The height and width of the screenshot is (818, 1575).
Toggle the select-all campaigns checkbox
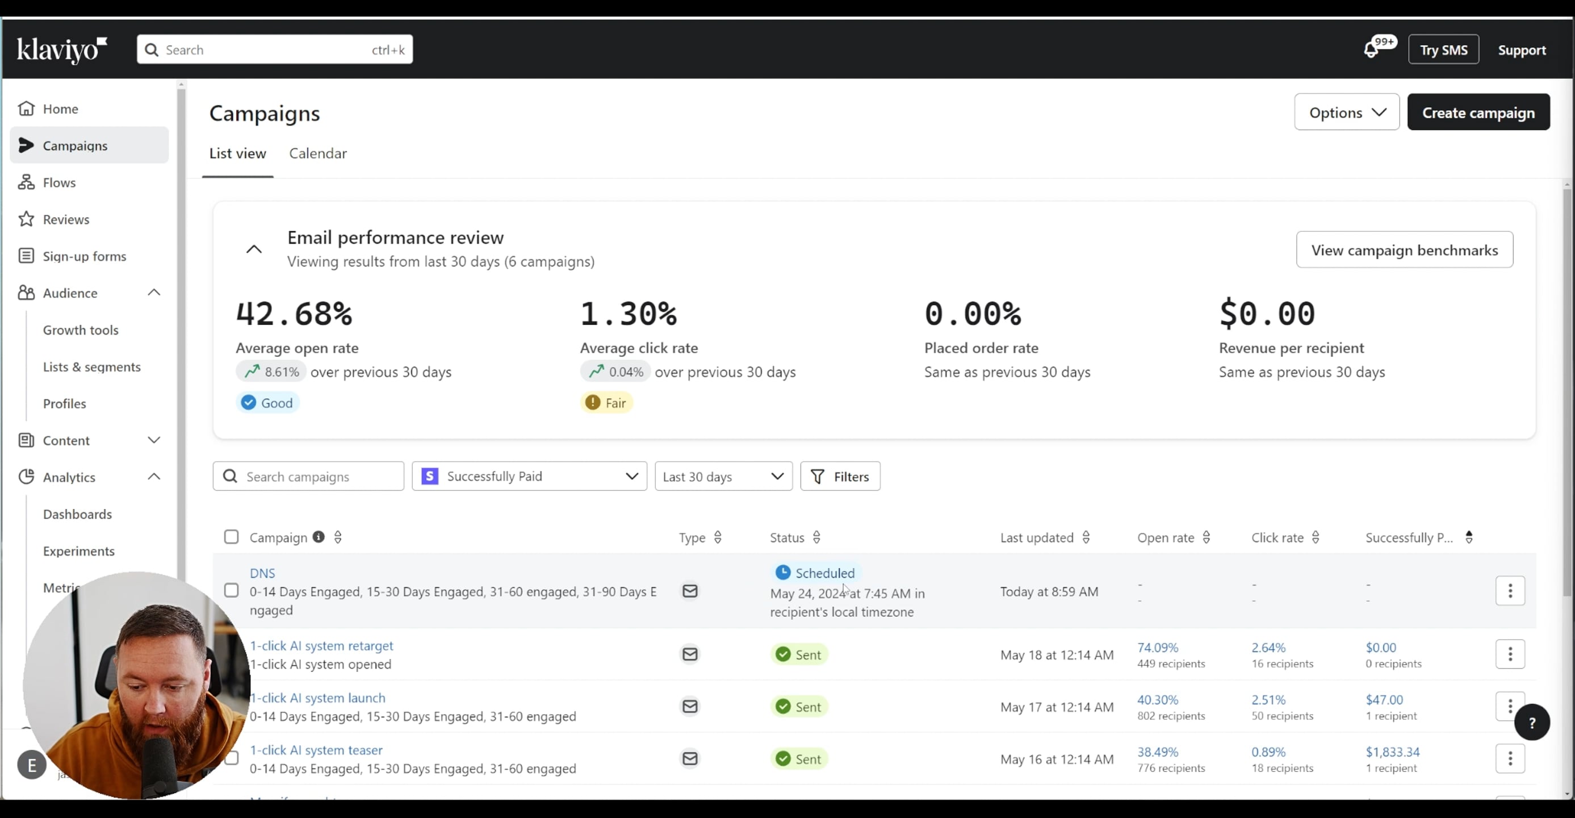[231, 537]
